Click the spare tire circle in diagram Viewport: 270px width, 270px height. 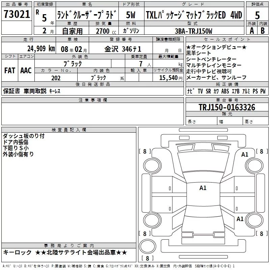pos(147,246)
